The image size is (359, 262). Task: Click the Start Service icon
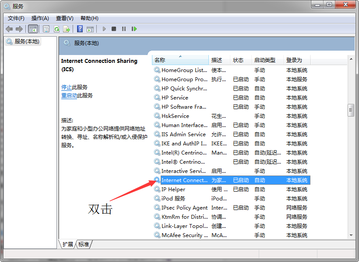click(104, 28)
